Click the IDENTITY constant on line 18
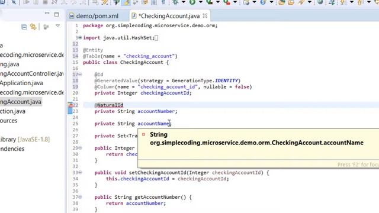This screenshot has width=379, height=213. (226, 80)
